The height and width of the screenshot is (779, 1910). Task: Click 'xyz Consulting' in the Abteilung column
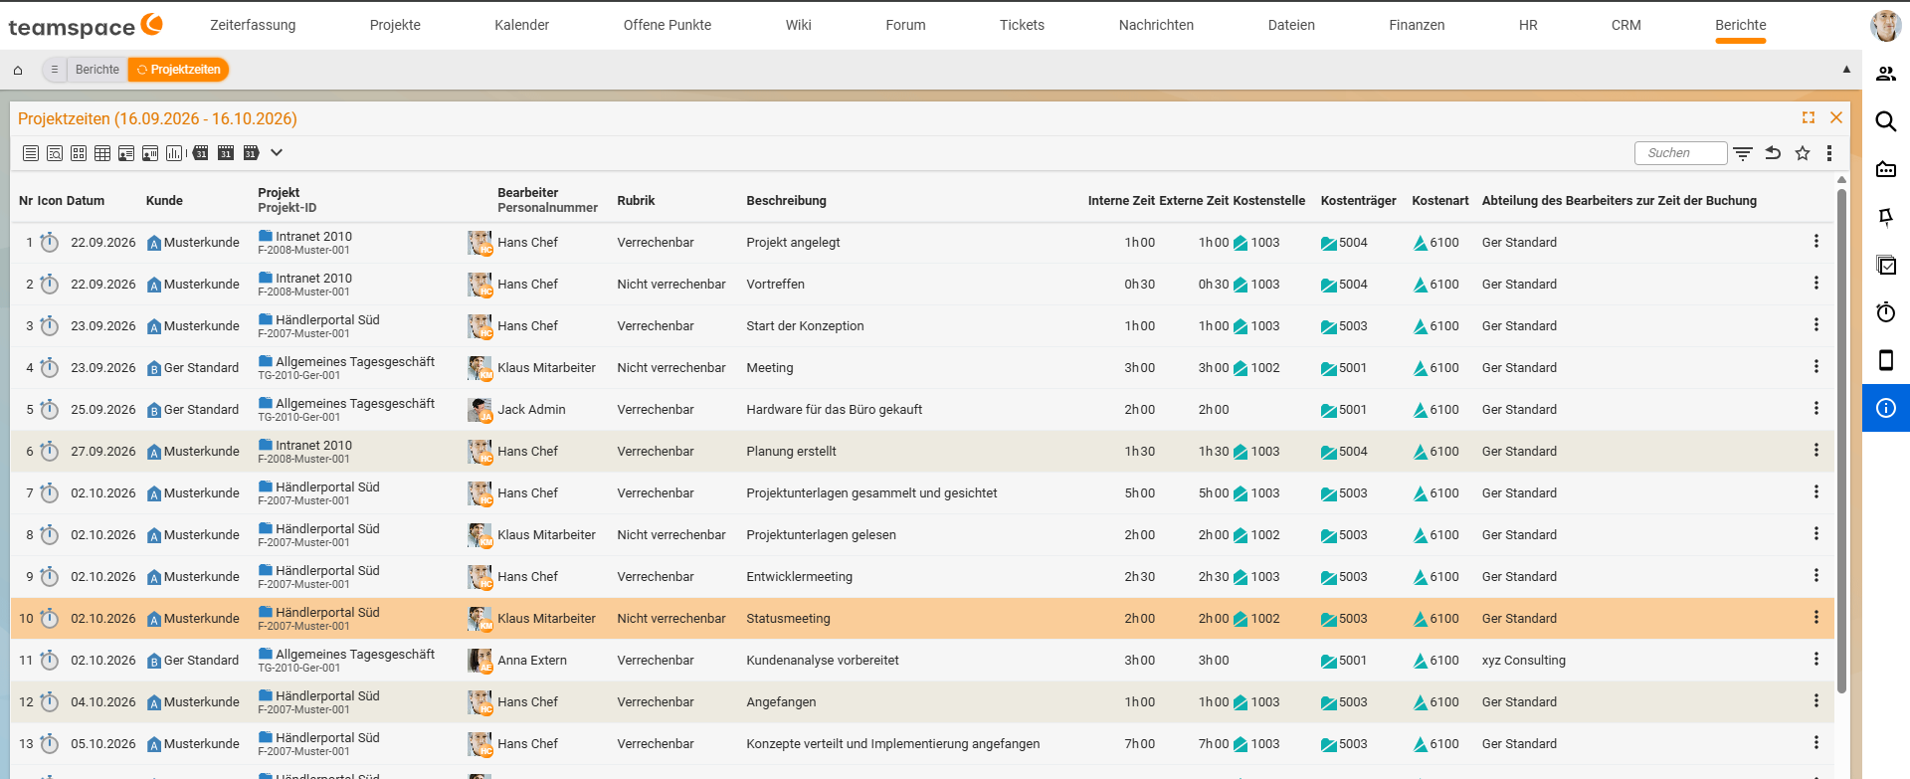tap(1523, 661)
